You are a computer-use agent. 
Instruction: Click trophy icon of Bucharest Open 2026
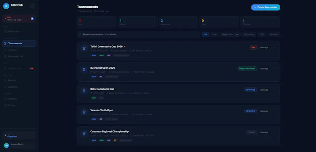pos(84,69)
